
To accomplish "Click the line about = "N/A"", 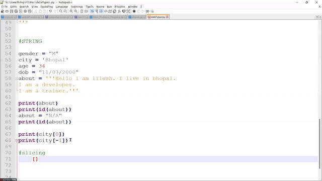I will tap(40, 116).
